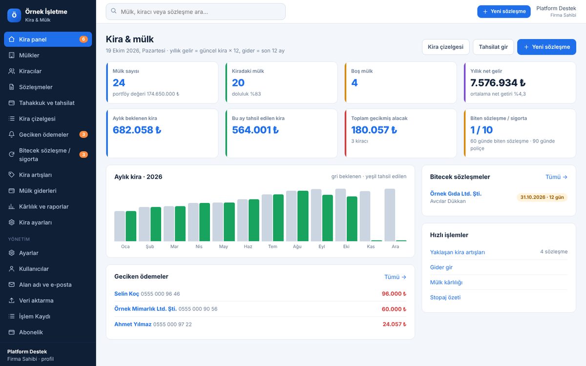Click the top bar Yeni sözleşme button
The image size is (586, 366).
coord(504,11)
